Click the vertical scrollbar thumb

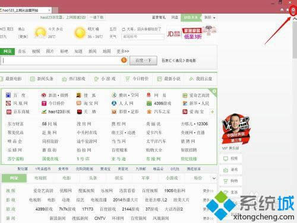tap(295, 40)
